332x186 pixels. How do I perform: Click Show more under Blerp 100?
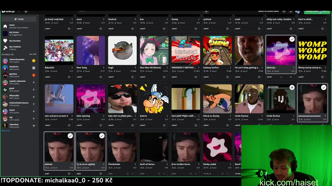(x=6, y=131)
